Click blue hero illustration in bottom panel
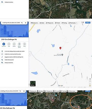92x109 pixels. point(13,99)
